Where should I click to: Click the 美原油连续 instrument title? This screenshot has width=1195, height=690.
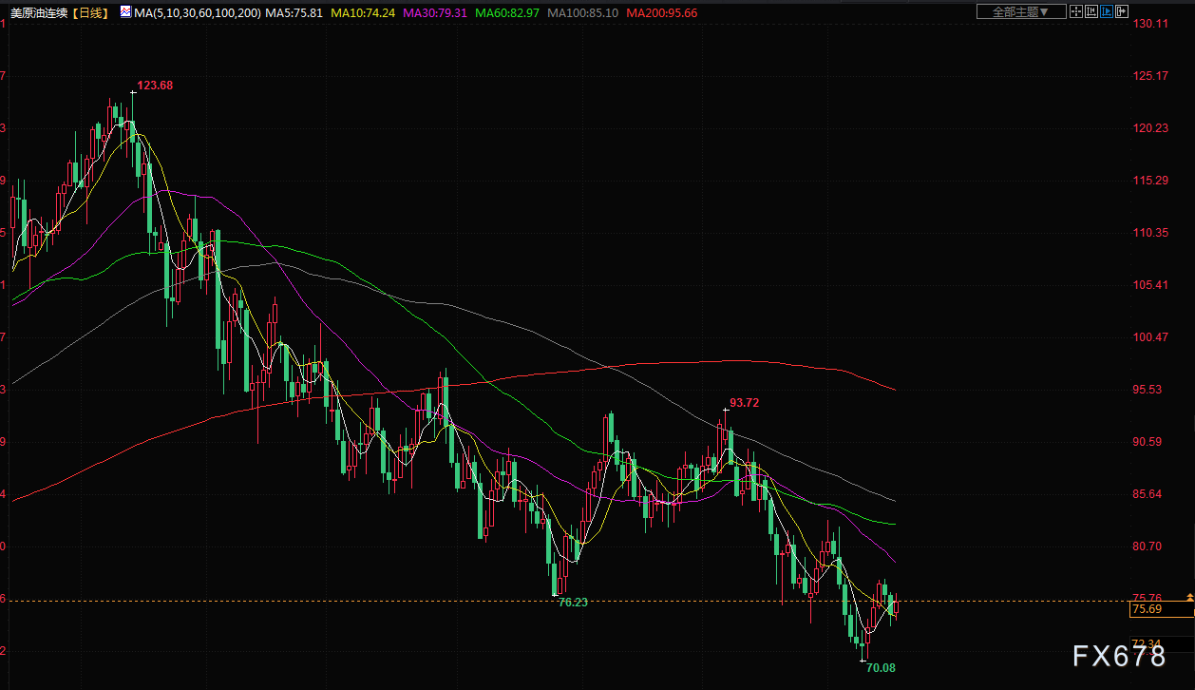pos(41,13)
